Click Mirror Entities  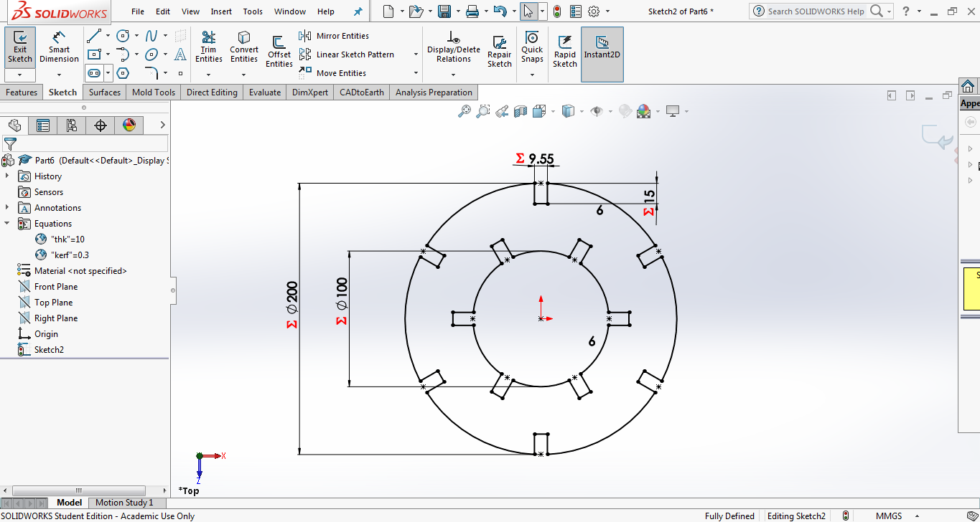(334, 36)
